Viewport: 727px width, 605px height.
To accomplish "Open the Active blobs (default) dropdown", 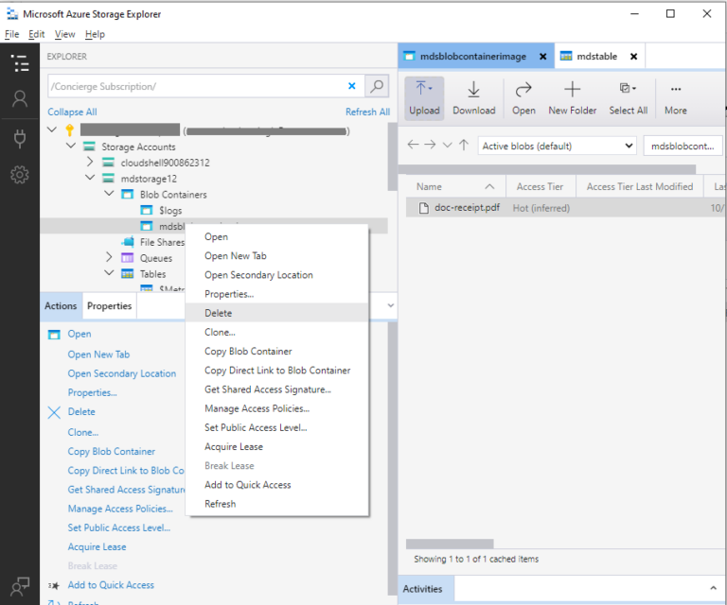I will [558, 146].
